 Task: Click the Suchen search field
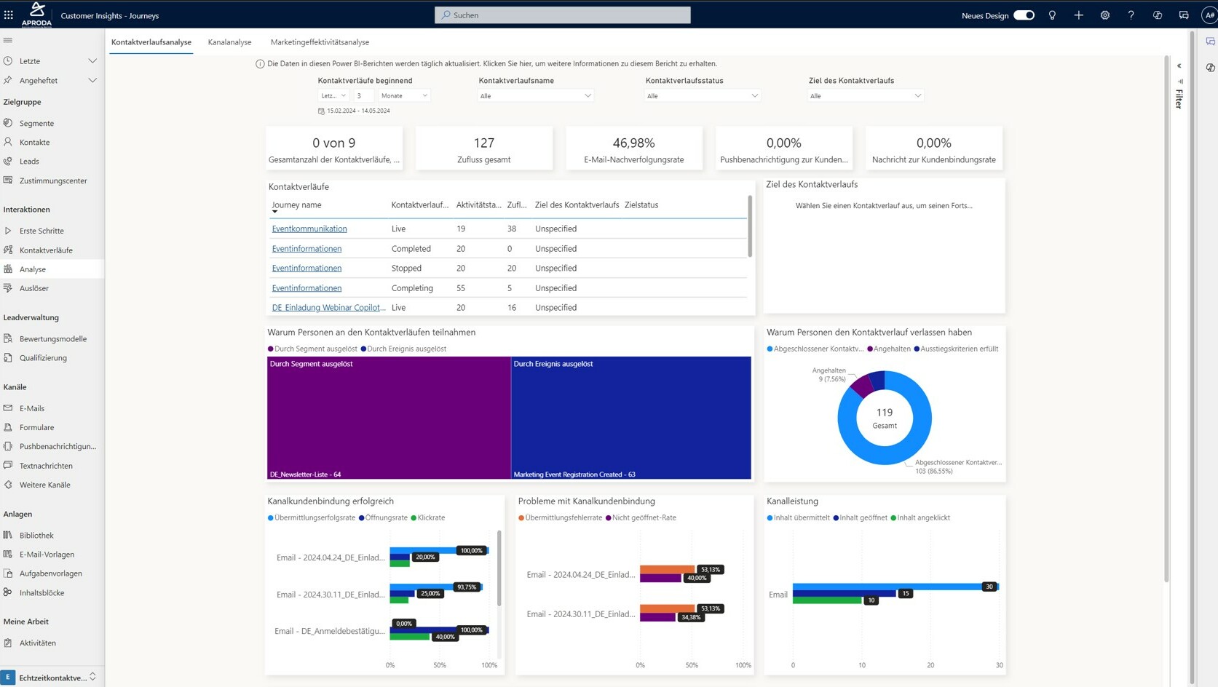[563, 15]
